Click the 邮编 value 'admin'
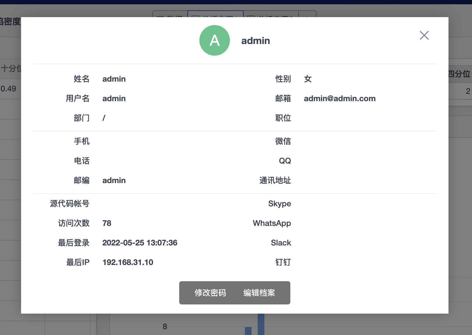 point(114,180)
